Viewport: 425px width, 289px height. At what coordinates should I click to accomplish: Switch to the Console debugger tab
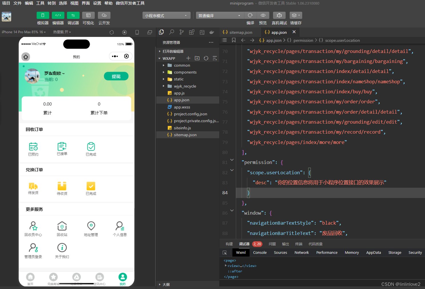[260, 253]
